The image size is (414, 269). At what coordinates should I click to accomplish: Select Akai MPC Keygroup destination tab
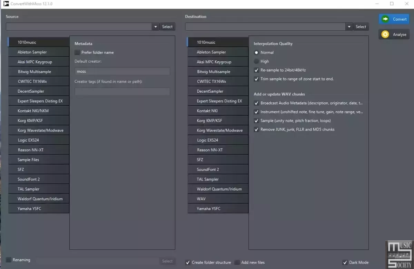218,62
